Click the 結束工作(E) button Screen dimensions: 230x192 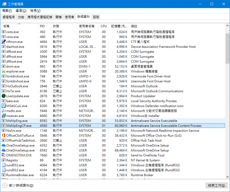[x=217, y=185]
